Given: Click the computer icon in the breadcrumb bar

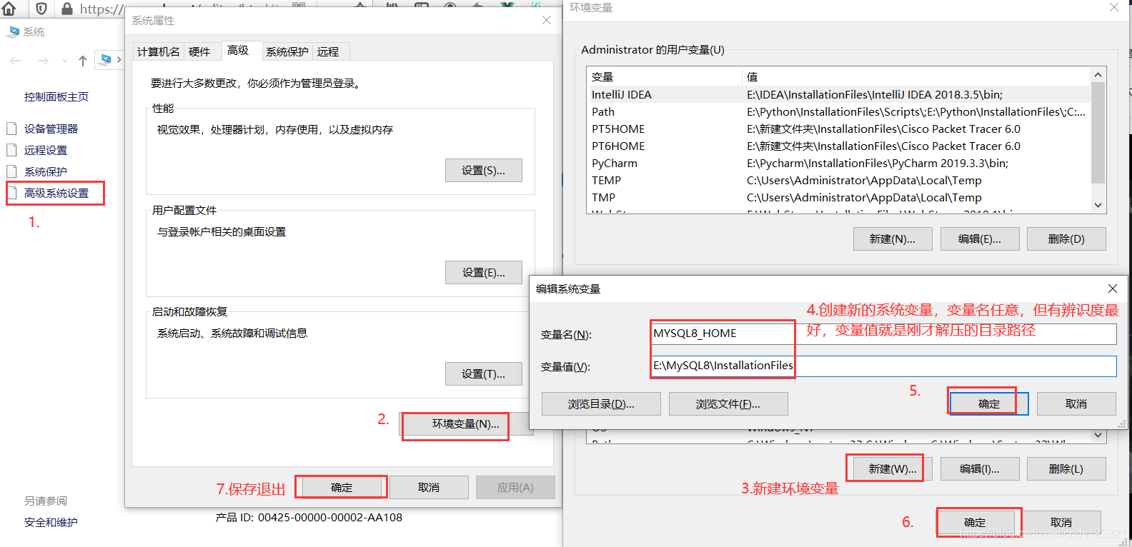Looking at the screenshot, I should point(105,59).
